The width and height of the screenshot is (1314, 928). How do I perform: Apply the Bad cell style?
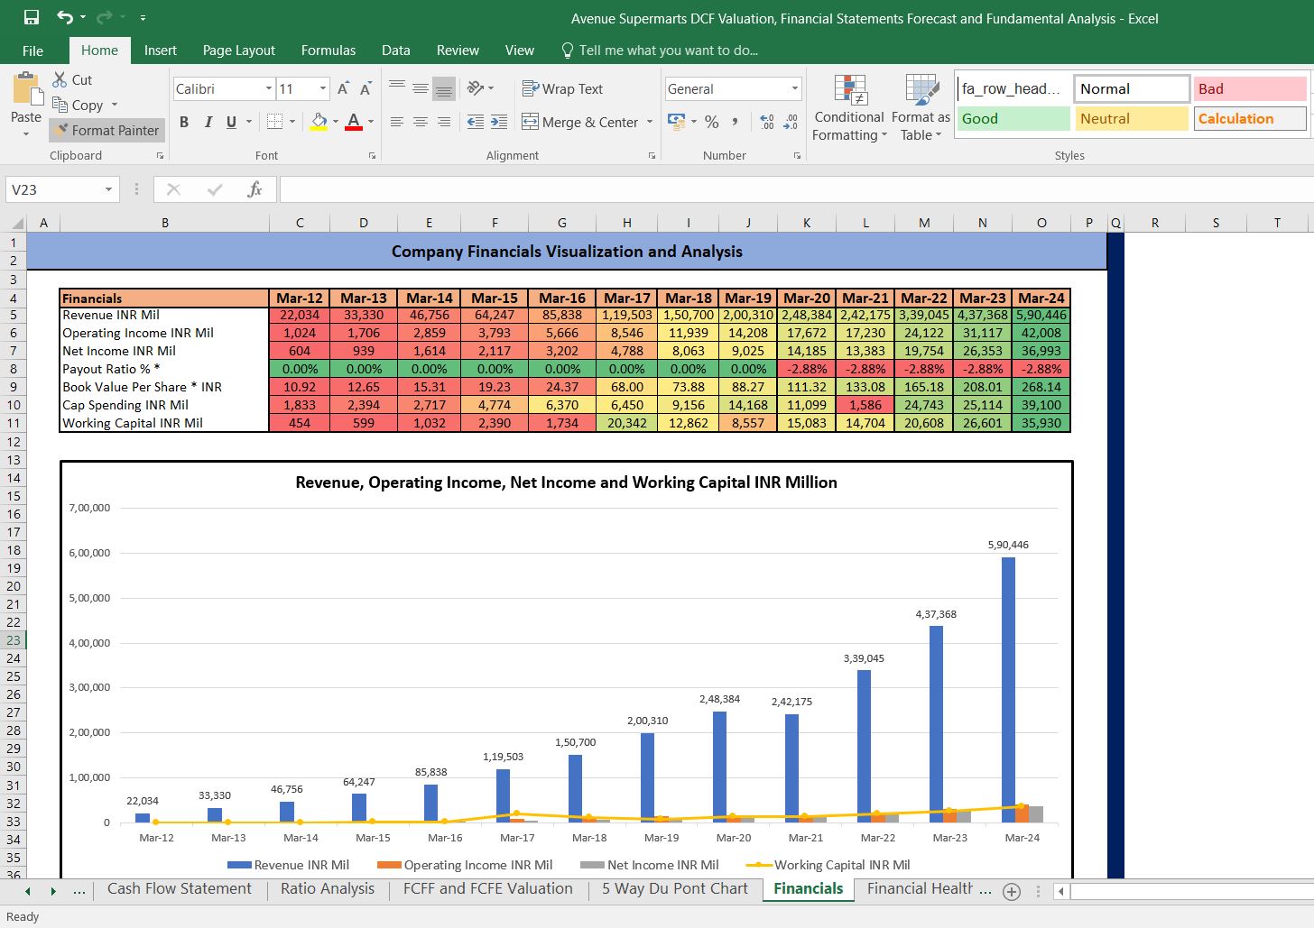pyautogui.click(x=1250, y=88)
